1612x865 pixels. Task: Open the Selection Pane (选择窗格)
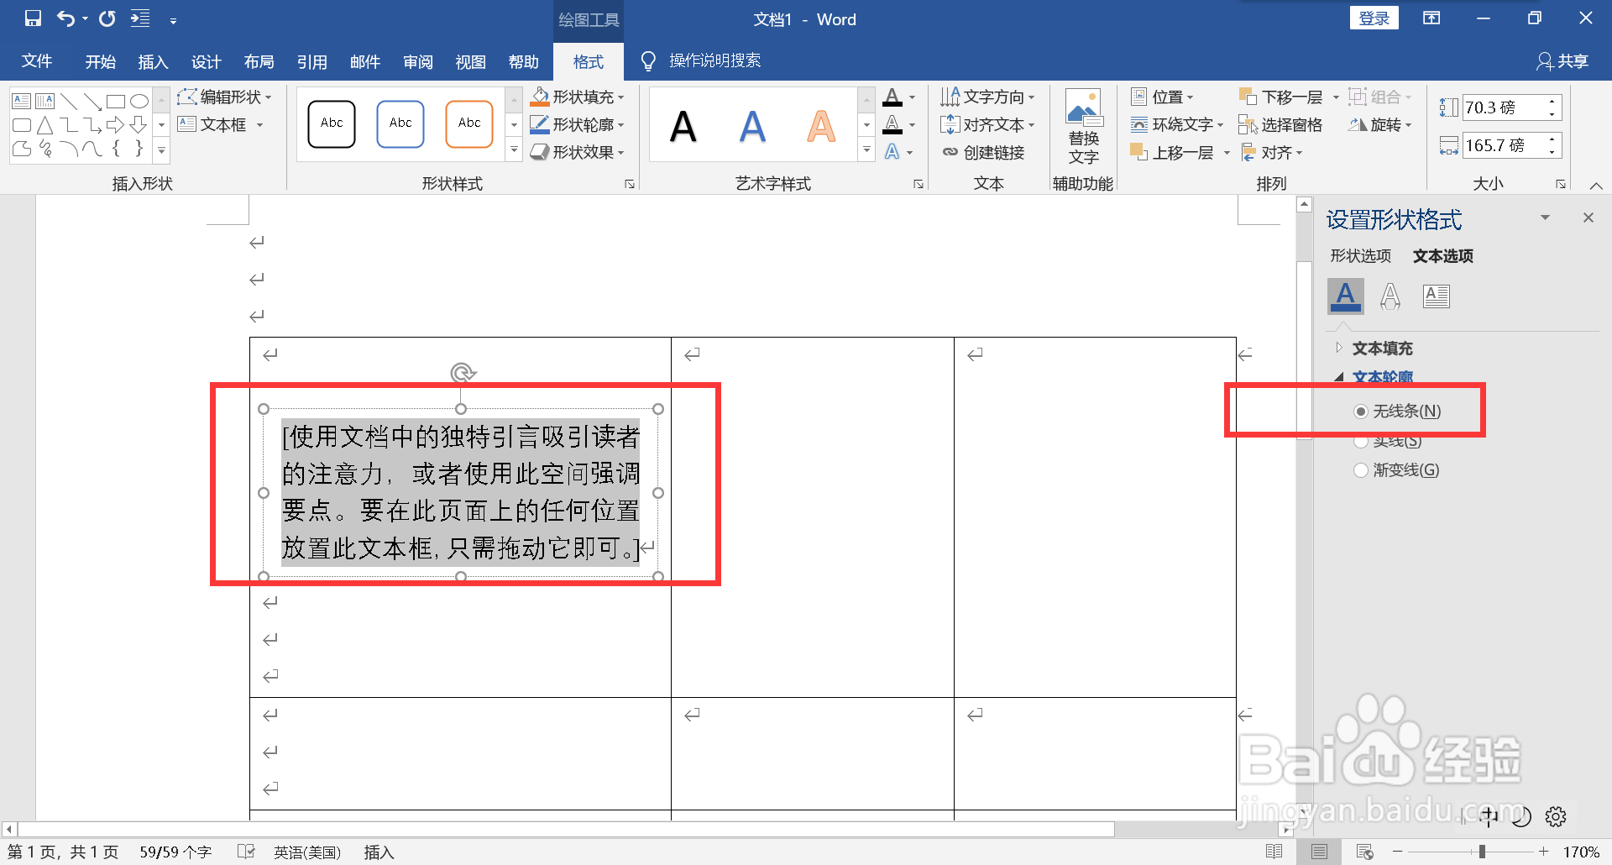pyautogui.click(x=1280, y=124)
